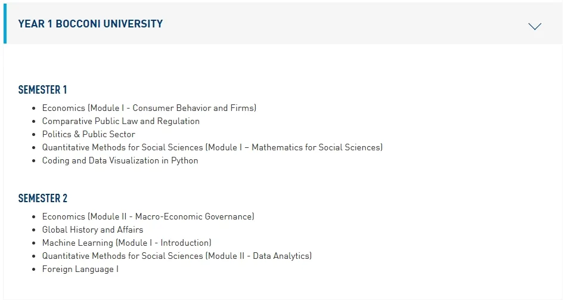Click the blue accent bar beside header
The width and height of the screenshot is (565, 300).
click(x=5, y=23)
